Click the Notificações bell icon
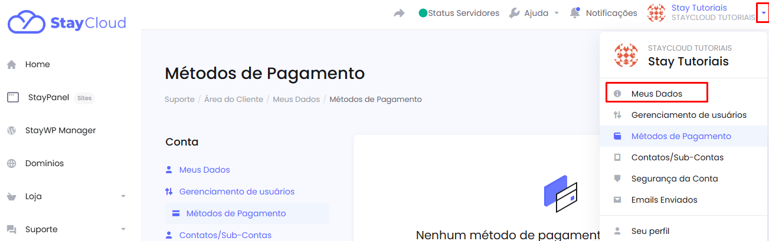This screenshot has height=241, width=769. (575, 12)
